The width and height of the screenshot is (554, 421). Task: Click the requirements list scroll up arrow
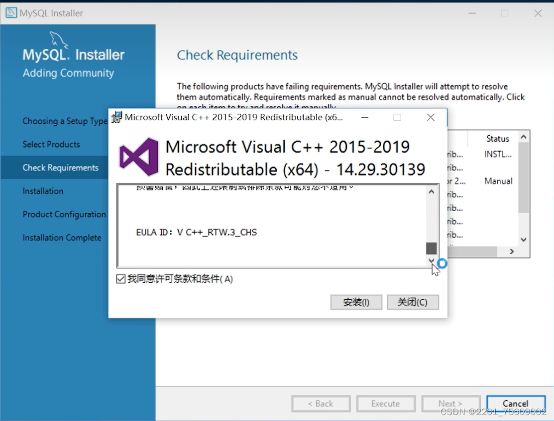524,137
